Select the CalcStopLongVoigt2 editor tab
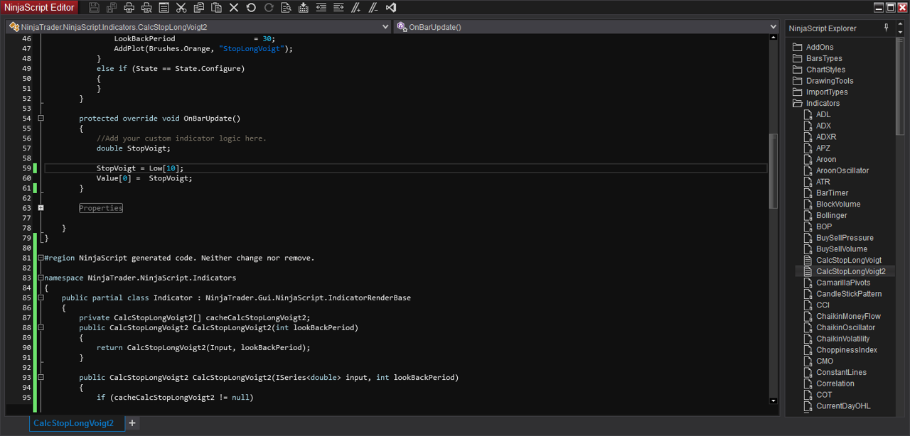 (x=73, y=423)
